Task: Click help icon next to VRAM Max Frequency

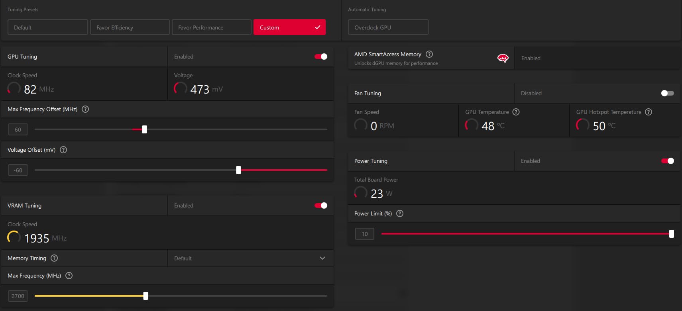Action: 69,276
